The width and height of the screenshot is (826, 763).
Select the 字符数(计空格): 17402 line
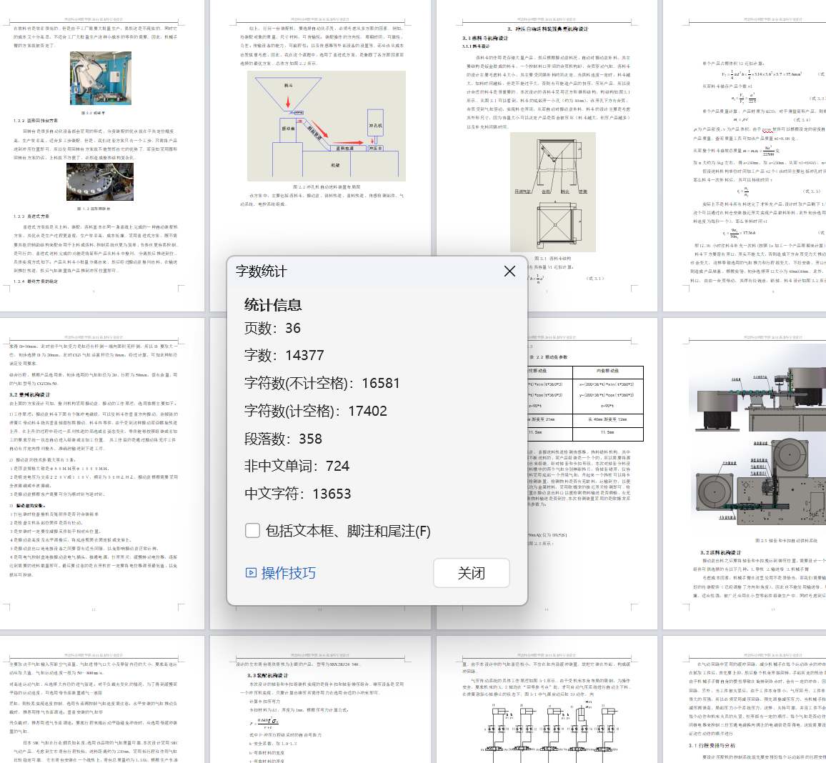pos(316,412)
